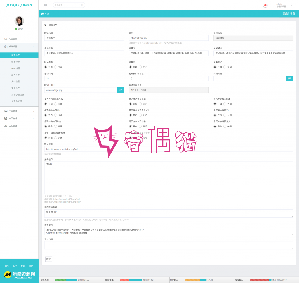Select 关闭 for 网站缓存
Viewport: 299px width, 283px height.
click(x=55, y=67)
